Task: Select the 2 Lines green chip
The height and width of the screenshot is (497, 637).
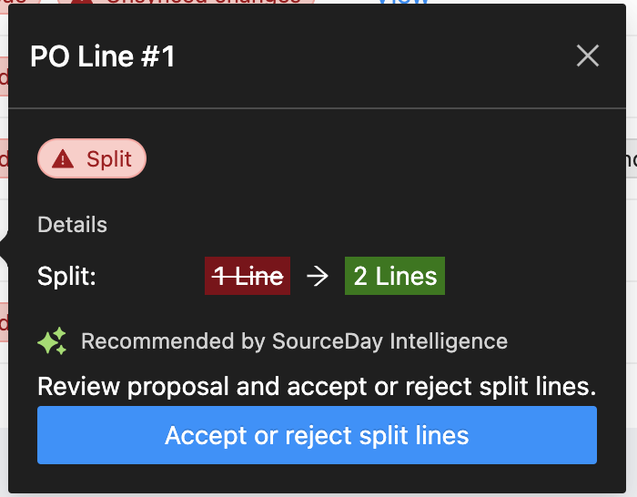Action: pyautogui.click(x=395, y=276)
